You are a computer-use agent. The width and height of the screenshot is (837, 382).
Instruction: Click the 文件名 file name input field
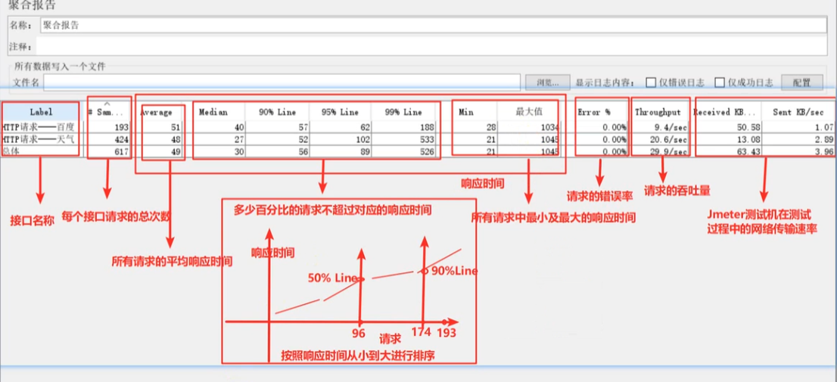coord(282,82)
